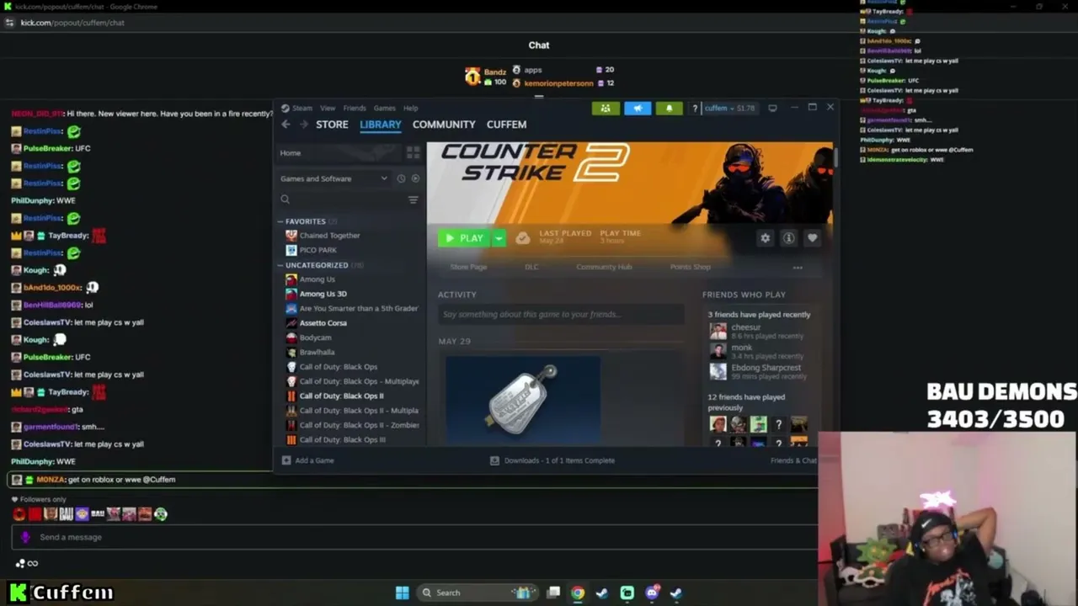Open Google Chrome from the taskbar

point(578,593)
